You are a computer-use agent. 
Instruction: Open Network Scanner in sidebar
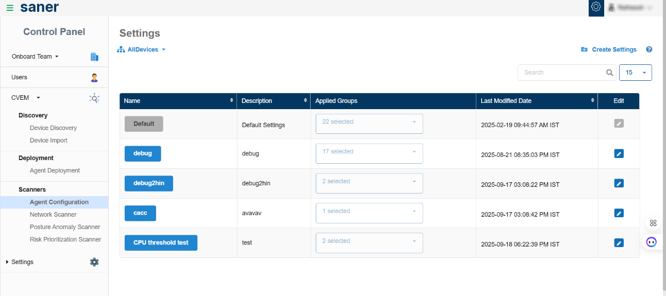tap(53, 215)
